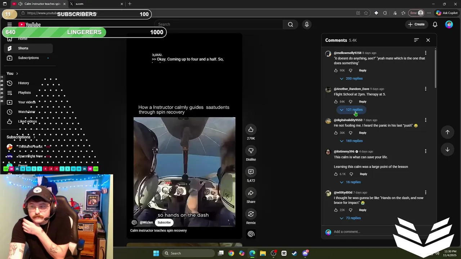Open options for @Another_Random_Dave comment
Screen dimensions: 461x259
(426, 89)
